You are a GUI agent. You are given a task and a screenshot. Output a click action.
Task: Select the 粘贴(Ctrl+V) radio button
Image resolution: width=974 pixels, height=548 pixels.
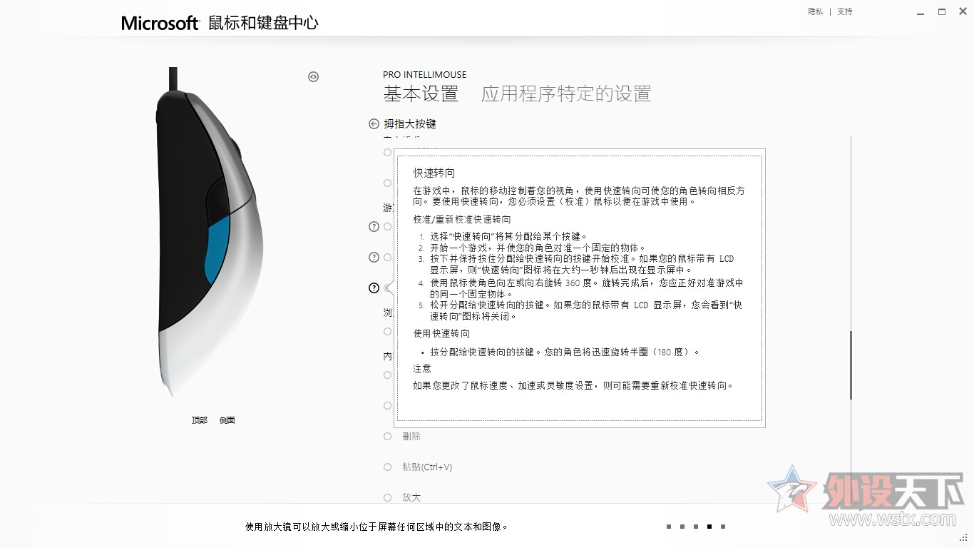click(x=388, y=467)
